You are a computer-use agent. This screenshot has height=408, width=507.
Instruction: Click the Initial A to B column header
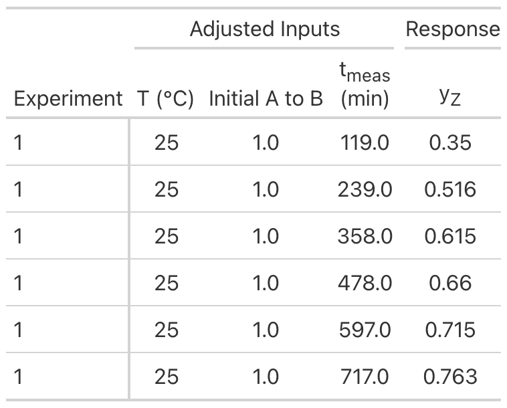click(266, 98)
